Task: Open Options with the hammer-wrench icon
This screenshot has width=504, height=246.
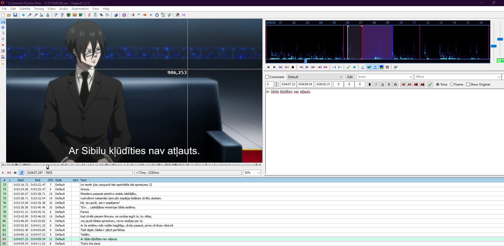Action: (178, 15)
